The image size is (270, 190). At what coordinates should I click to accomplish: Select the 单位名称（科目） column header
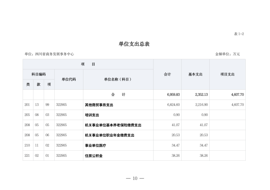tap(118, 79)
